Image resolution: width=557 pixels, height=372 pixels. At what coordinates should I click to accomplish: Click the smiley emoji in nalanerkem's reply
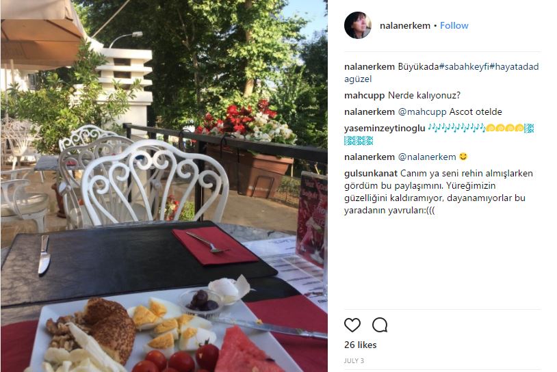point(463,157)
